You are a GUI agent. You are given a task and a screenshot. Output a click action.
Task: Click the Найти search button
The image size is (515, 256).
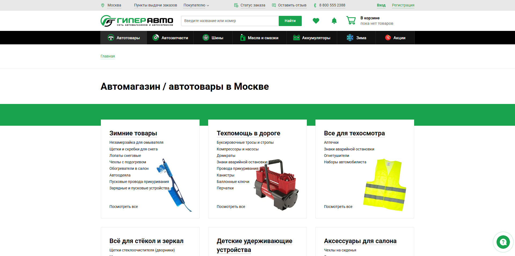coord(290,21)
